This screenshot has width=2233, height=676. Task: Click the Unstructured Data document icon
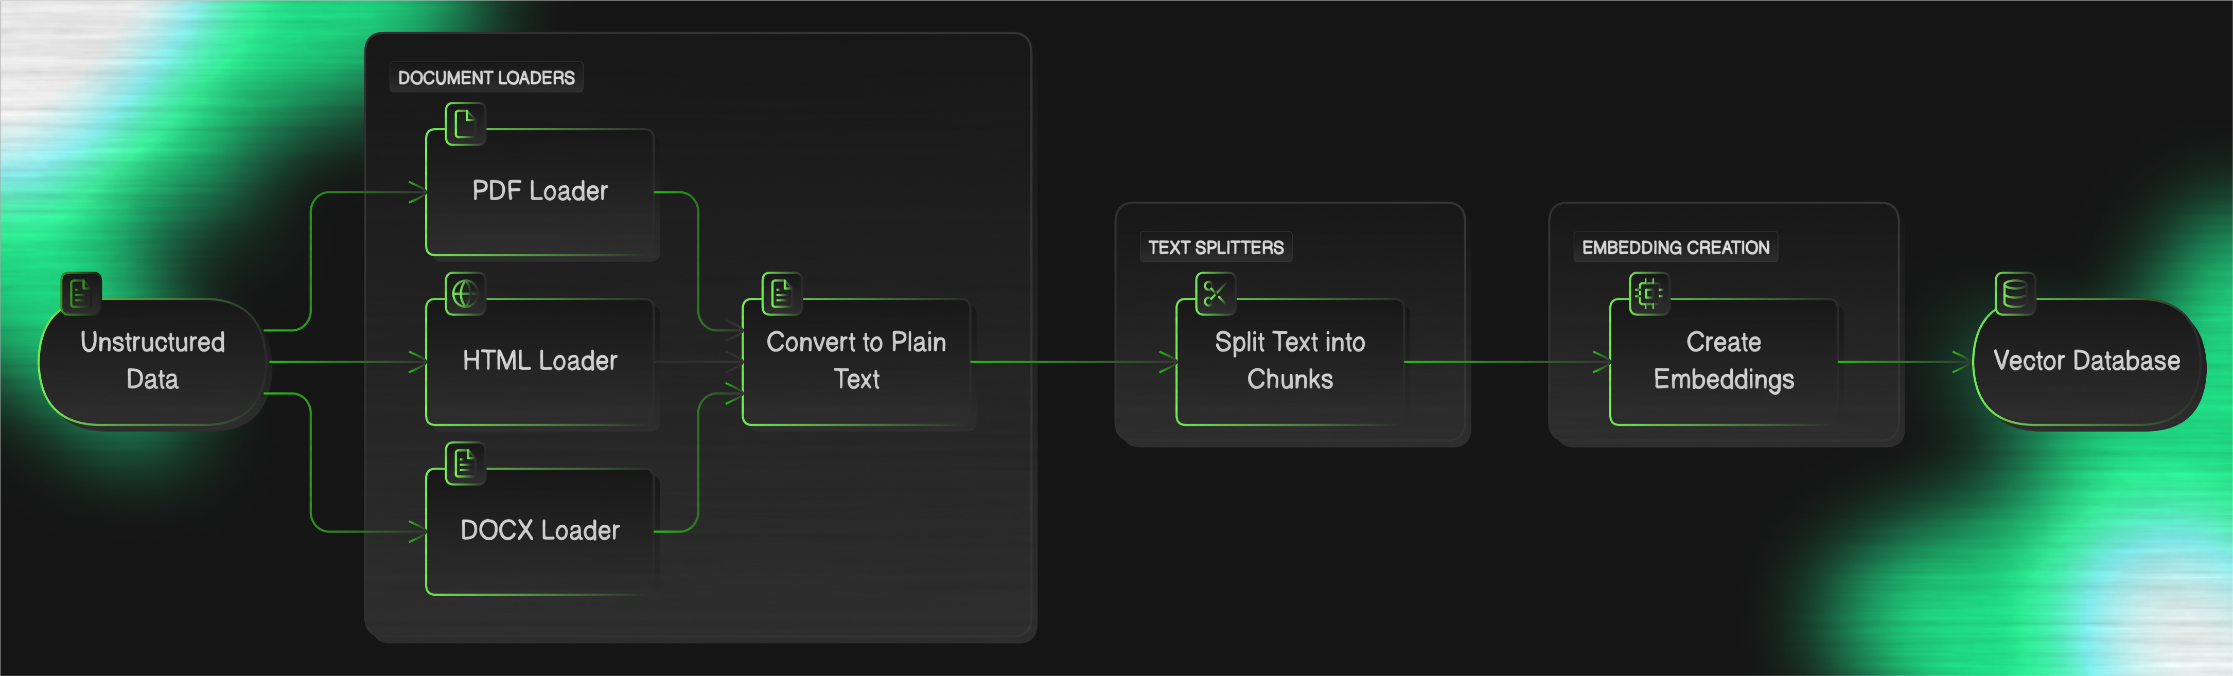[x=81, y=294]
